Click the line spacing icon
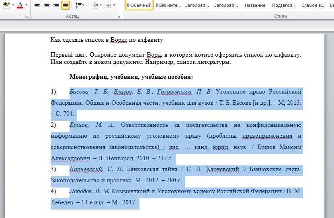 pos(78,5)
